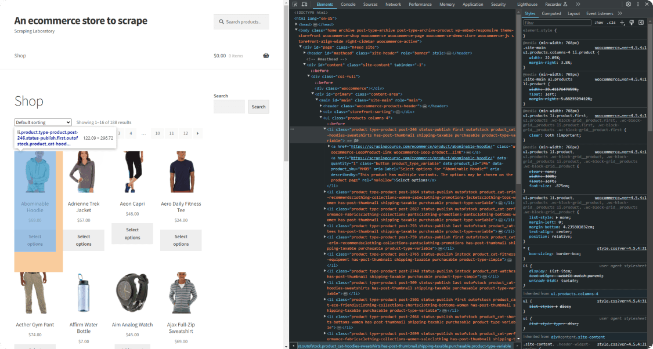Click the Aether Gym Pant product title
Screen dimensions: 653x349
tap(35, 325)
